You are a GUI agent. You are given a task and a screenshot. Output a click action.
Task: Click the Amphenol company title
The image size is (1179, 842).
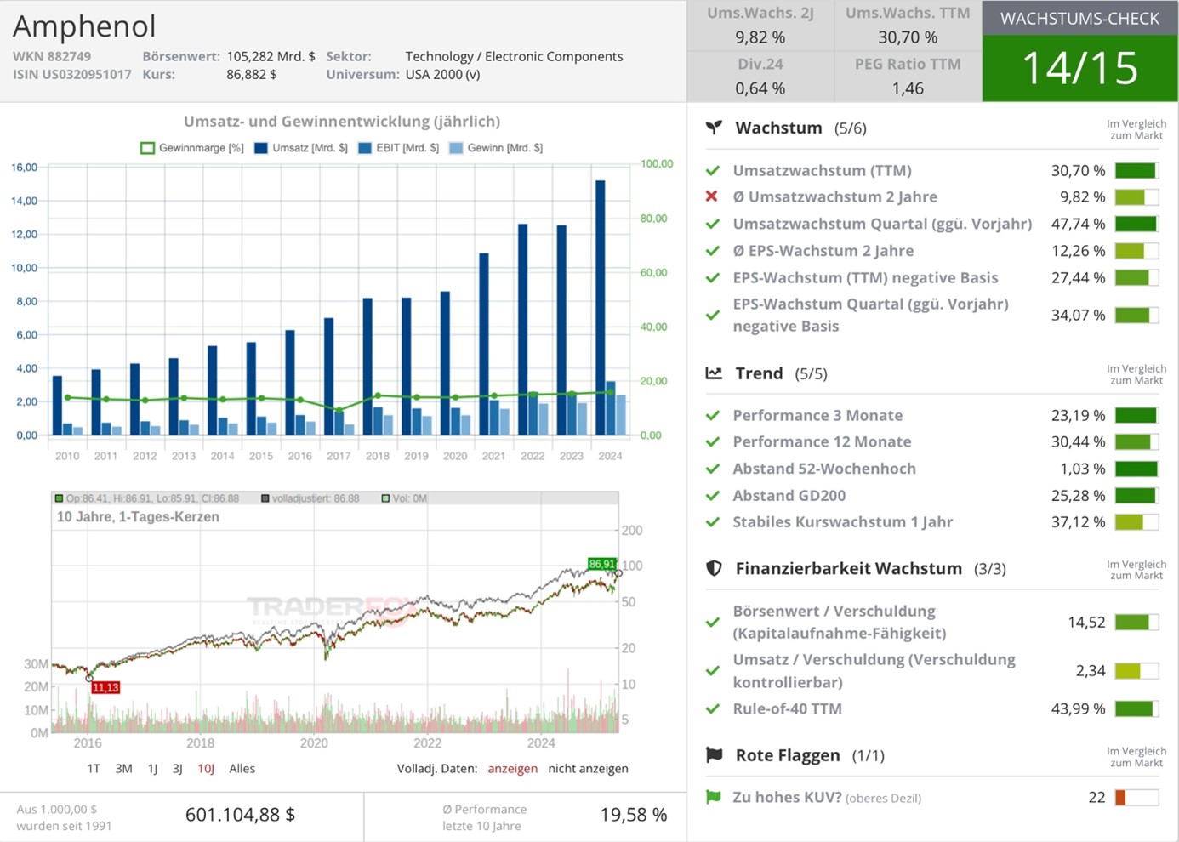(x=84, y=26)
